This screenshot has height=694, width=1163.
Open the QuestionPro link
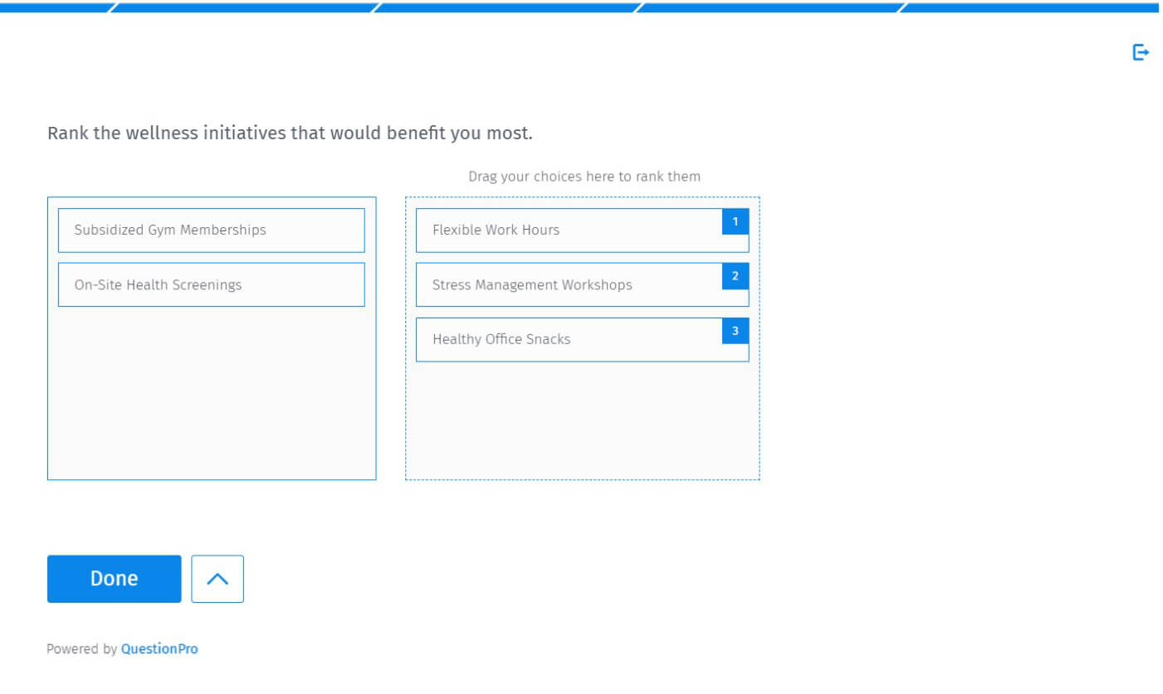(x=159, y=649)
